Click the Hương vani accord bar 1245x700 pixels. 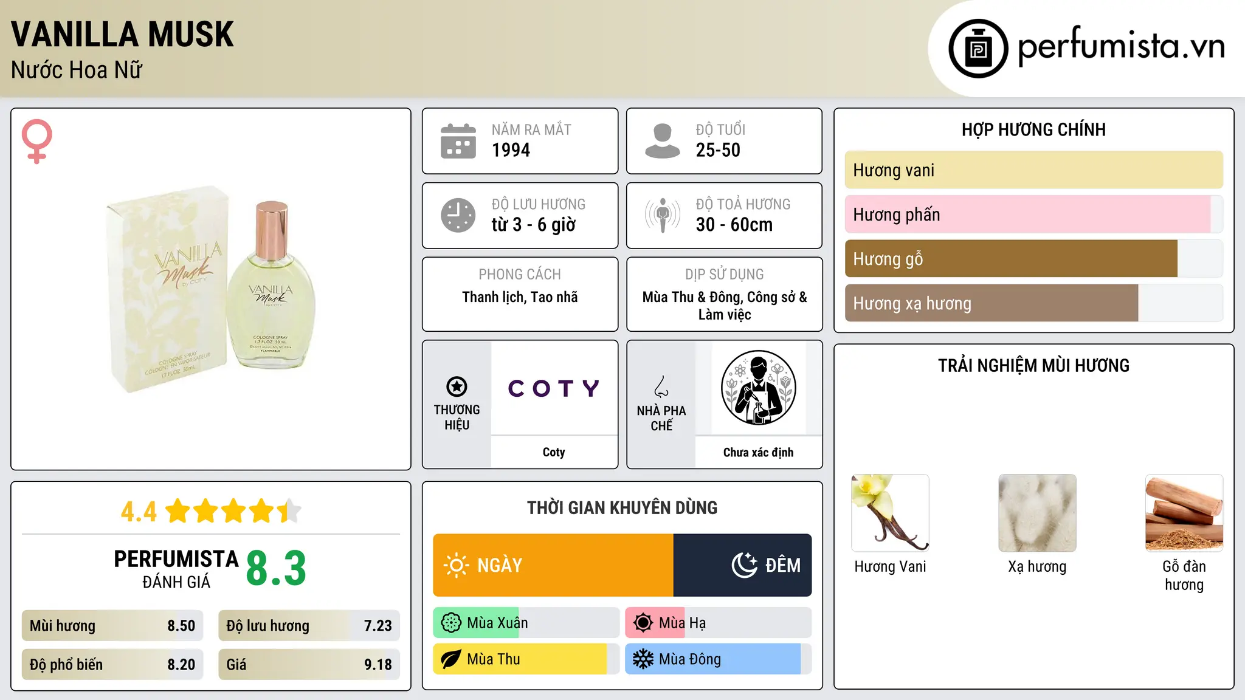1034,170
